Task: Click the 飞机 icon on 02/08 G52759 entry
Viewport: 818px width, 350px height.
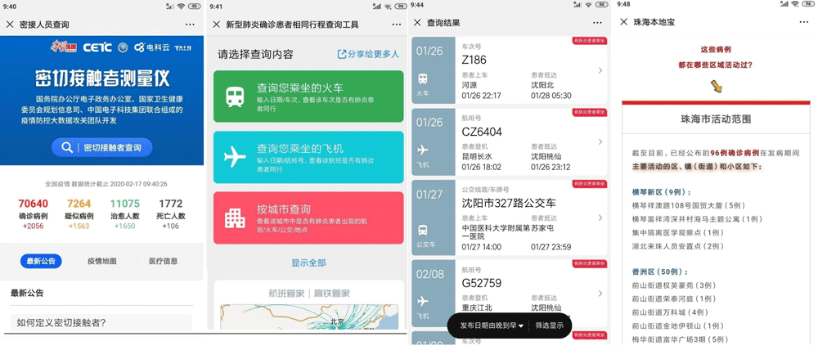Action: coord(423,301)
